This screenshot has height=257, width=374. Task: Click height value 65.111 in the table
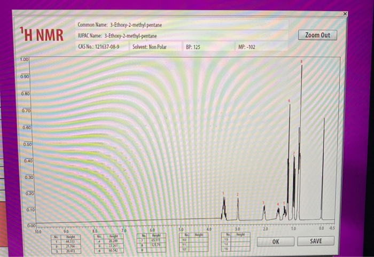pos(157,240)
